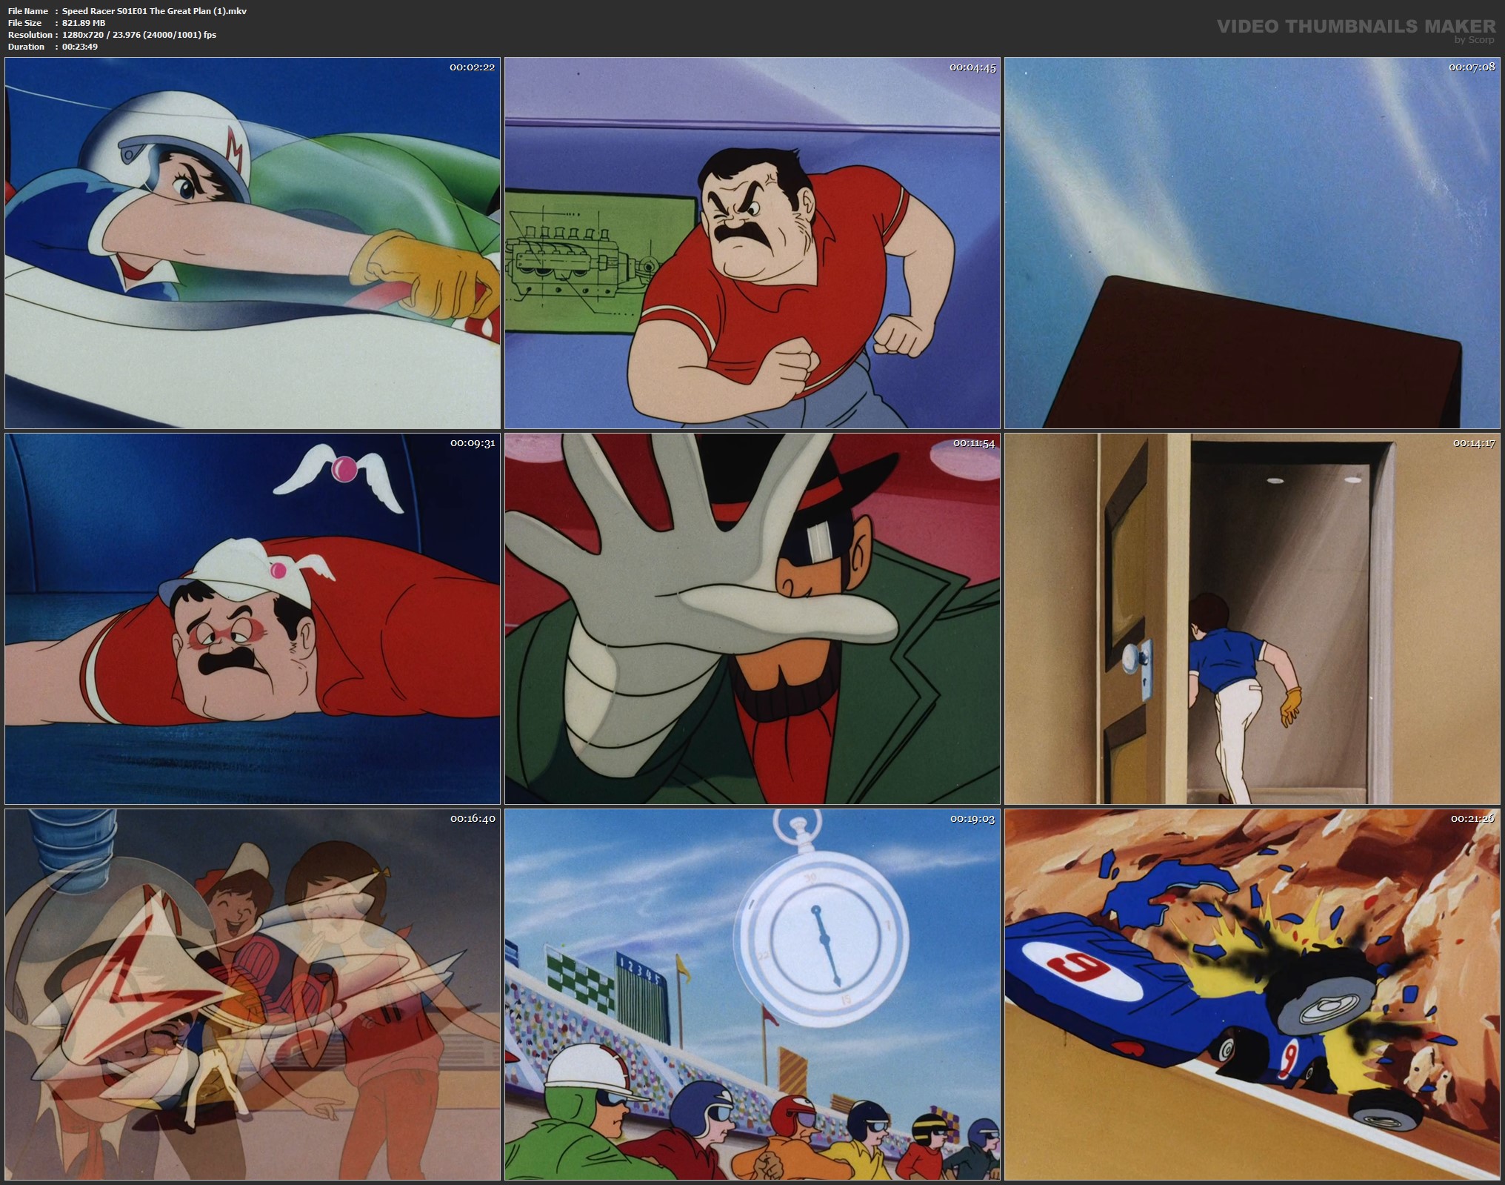Click the thumbnail at 00:11:54
1505x1185 pixels.
(x=752, y=619)
